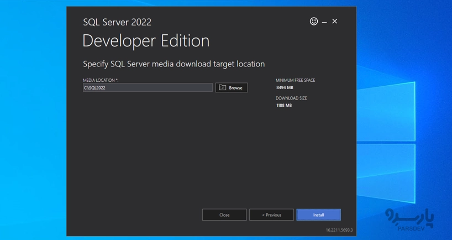Minimize the SQL Server installer window
The height and width of the screenshot is (240, 452).
click(324, 22)
